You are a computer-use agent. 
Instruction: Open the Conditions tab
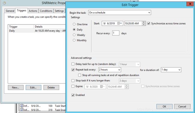46,11
